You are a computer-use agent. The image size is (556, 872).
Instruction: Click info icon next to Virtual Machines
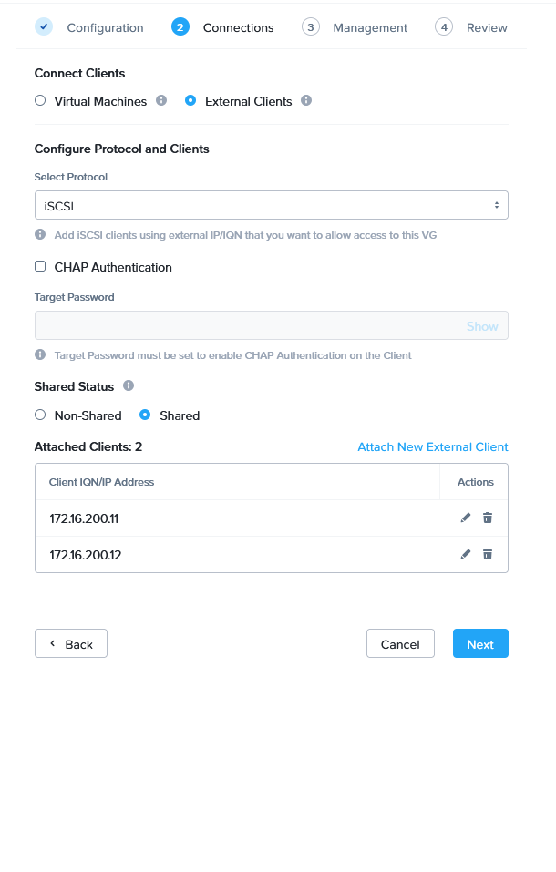point(161,100)
